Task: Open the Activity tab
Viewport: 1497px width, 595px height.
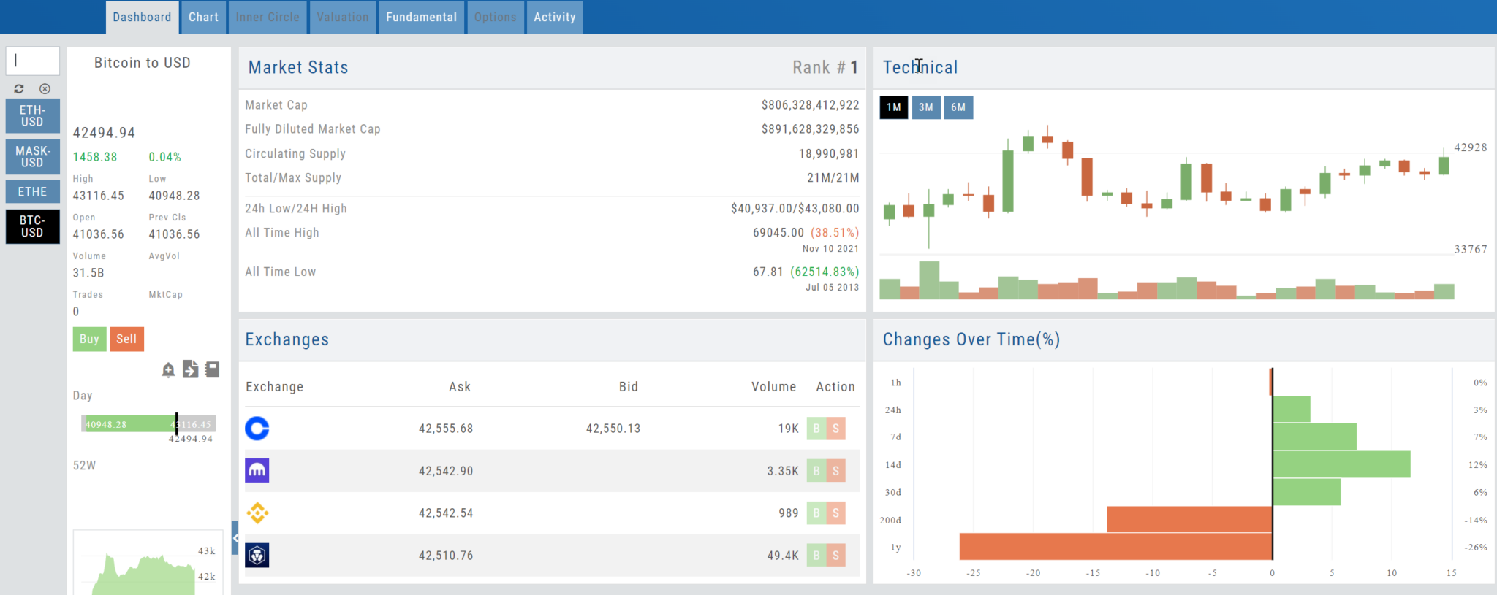Action: point(555,17)
